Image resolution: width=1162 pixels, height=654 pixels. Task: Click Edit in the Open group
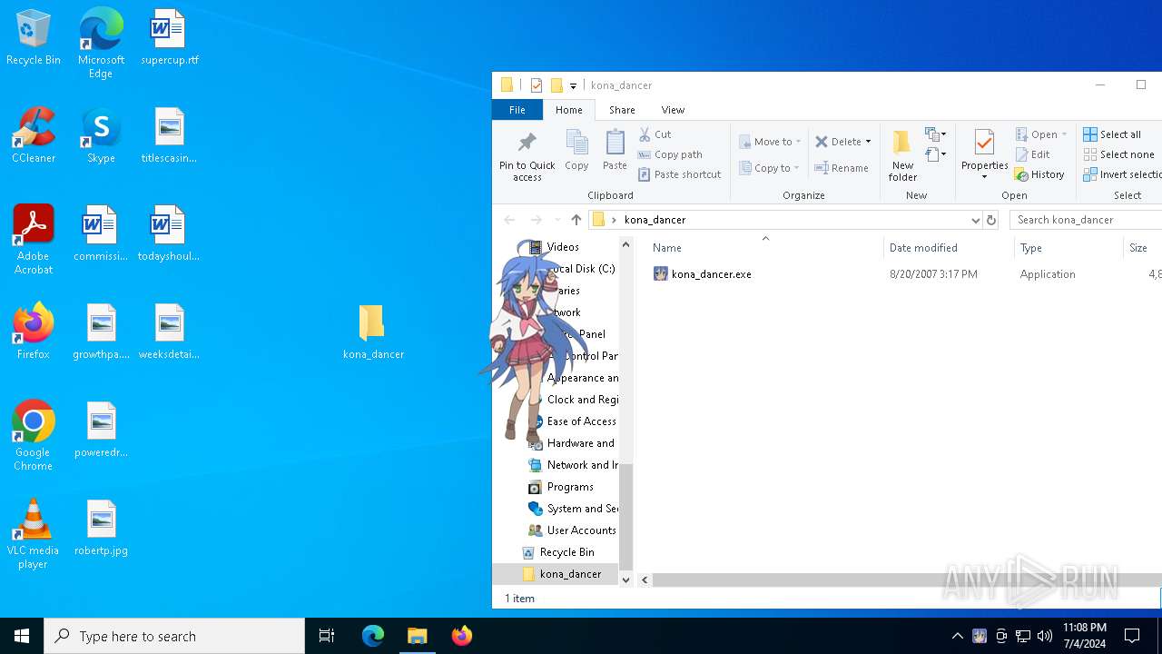(x=1033, y=154)
